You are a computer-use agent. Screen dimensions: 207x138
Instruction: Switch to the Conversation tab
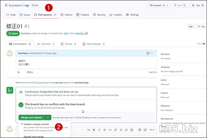point(20,44)
